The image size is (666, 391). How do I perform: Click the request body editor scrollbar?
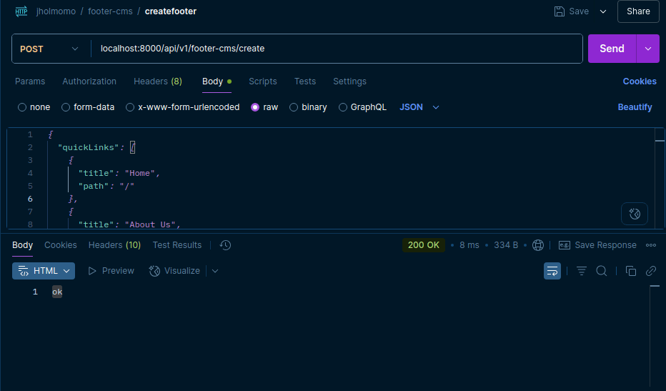[659, 179]
